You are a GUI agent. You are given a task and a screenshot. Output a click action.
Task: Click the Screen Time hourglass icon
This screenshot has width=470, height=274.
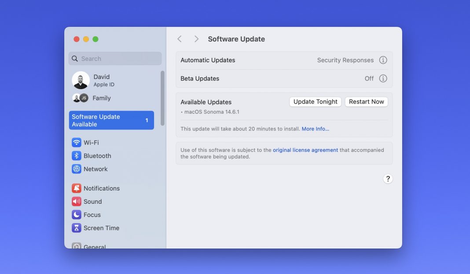[77, 228]
